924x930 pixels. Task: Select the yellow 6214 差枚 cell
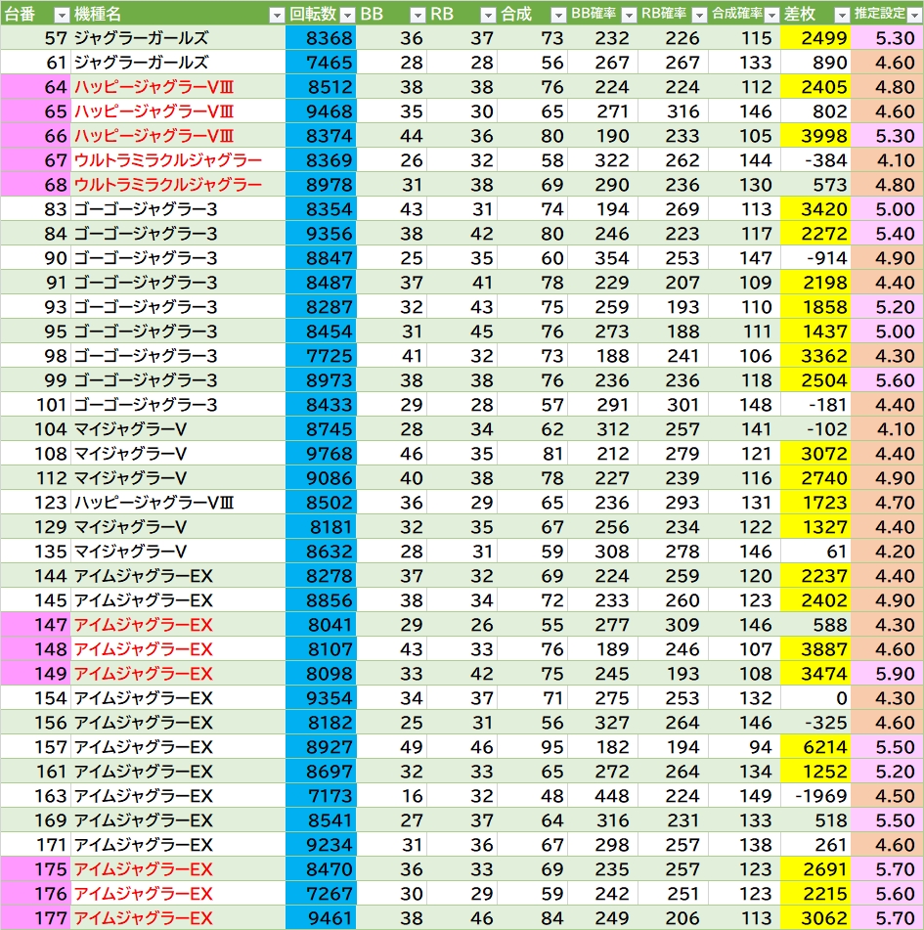(x=816, y=747)
